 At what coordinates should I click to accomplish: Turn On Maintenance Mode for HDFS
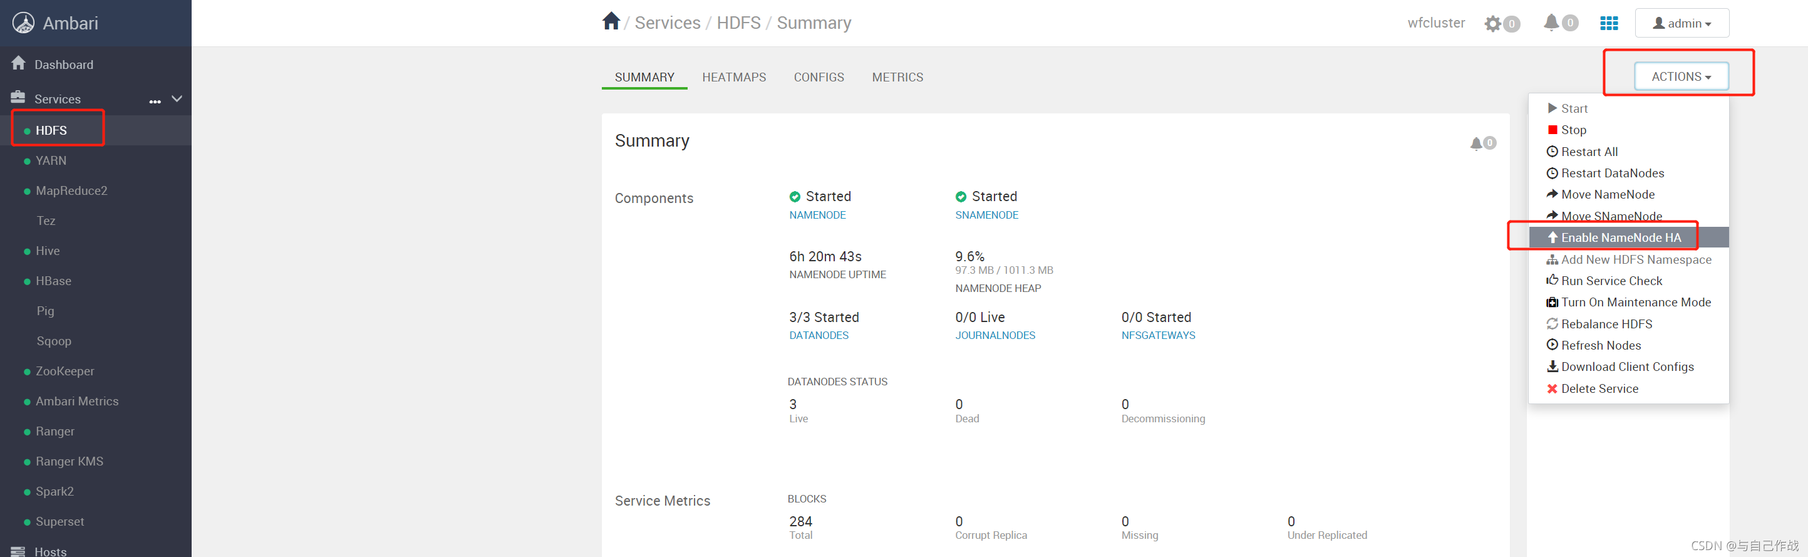[x=1635, y=302]
